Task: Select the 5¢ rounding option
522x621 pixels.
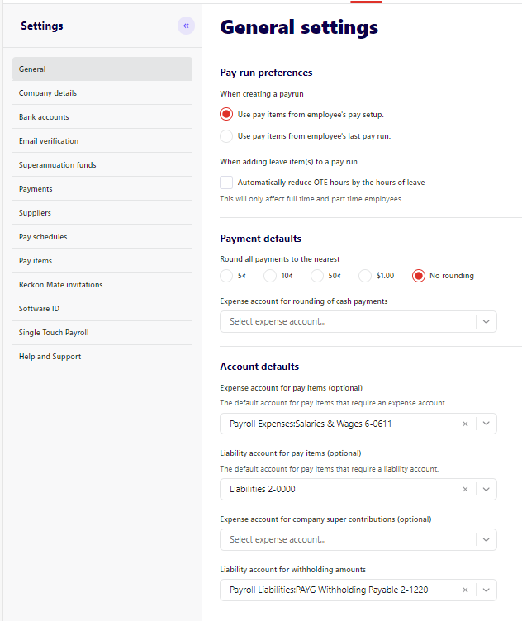Action: click(x=226, y=276)
